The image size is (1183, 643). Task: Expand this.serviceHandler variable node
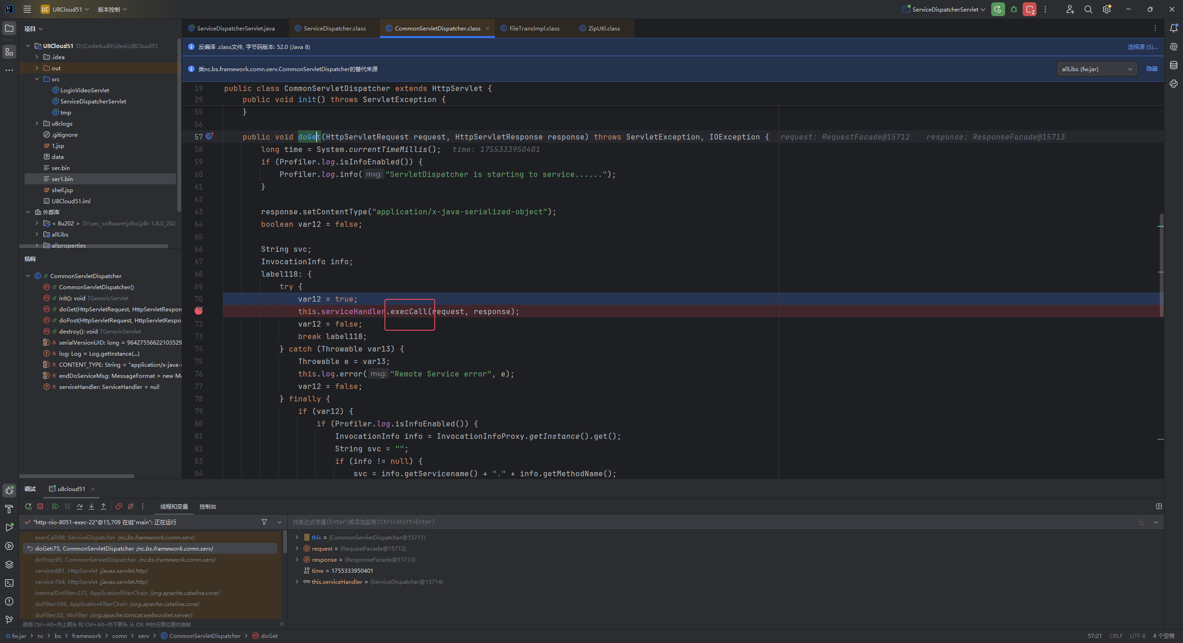pos(297,582)
